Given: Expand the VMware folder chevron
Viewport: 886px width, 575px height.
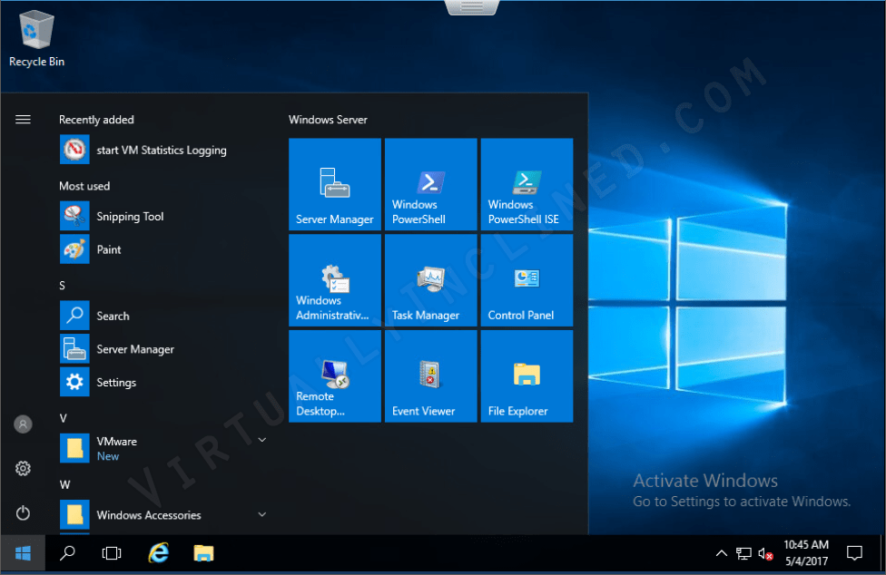Looking at the screenshot, I should [x=262, y=440].
